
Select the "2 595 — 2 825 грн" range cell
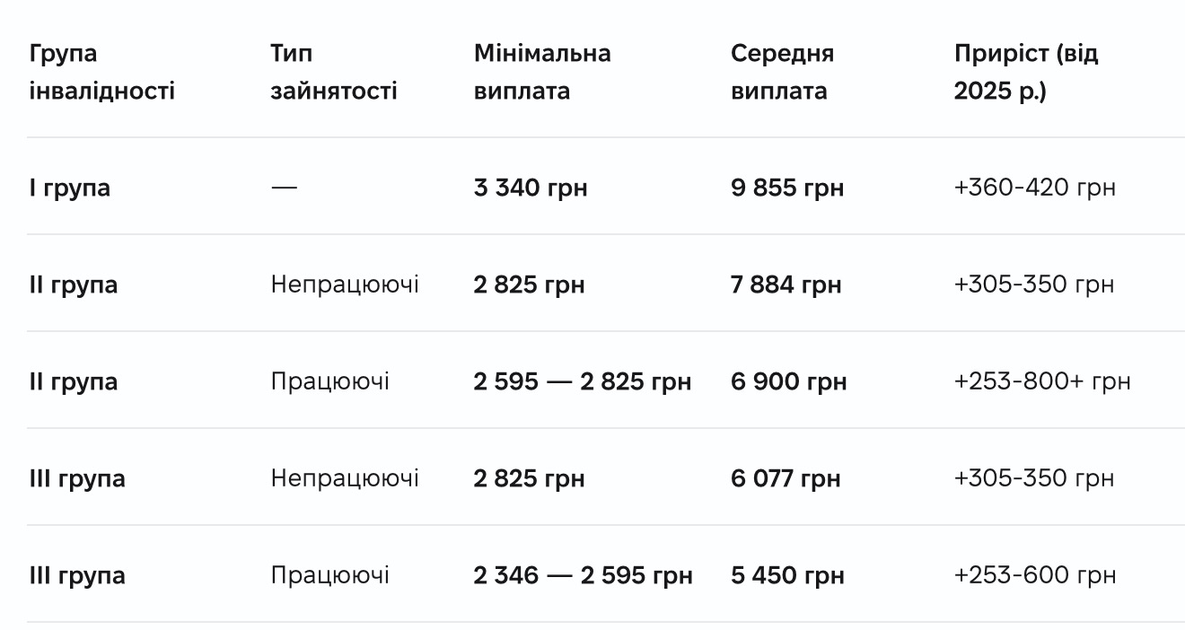tap(583, 382)
